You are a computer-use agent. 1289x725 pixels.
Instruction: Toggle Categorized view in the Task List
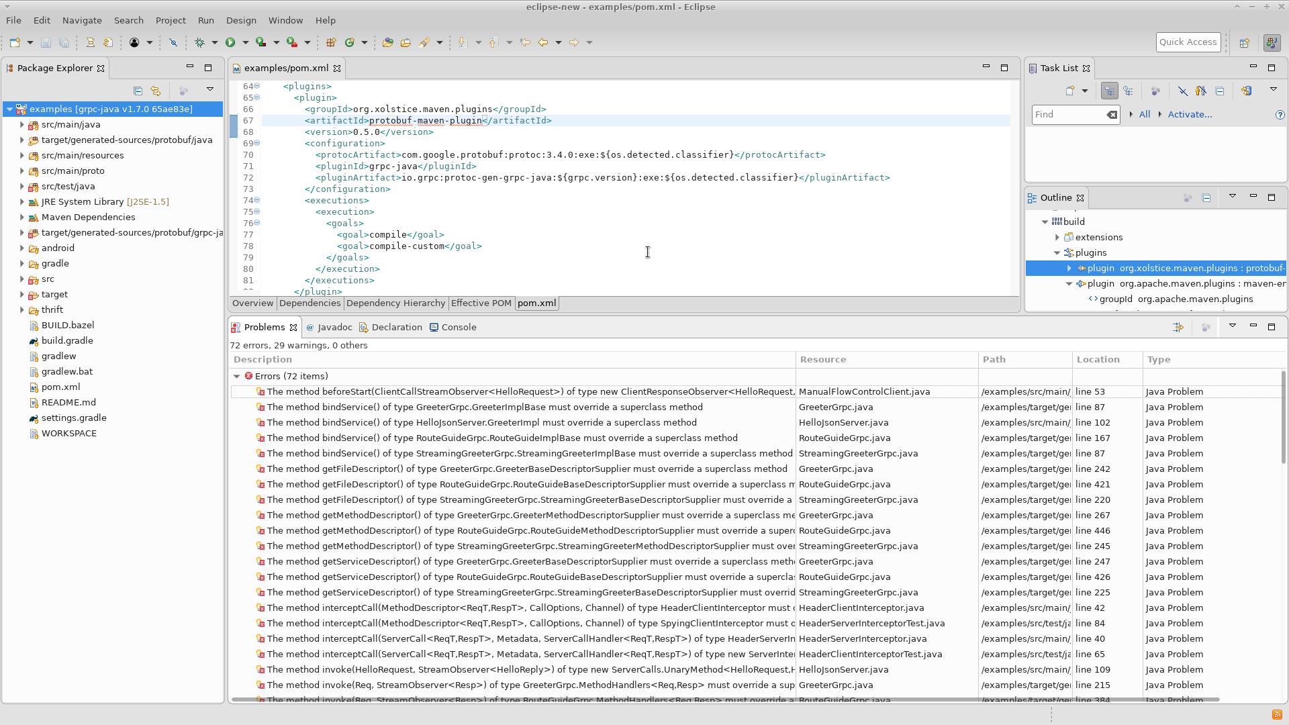pyautogui.click(x=1110, y=91)
